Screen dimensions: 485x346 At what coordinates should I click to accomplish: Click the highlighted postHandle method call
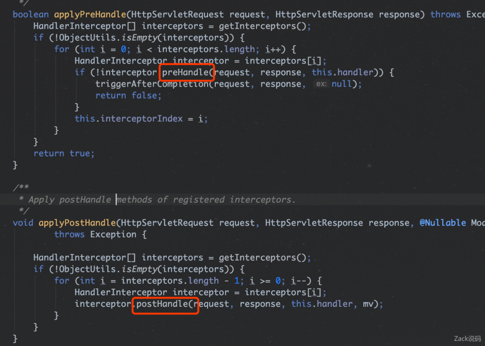(x=165, y=305)
